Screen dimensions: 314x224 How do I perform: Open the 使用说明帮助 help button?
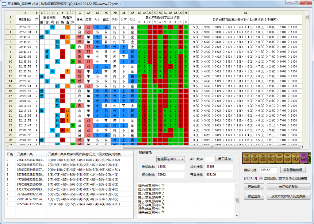click(x=288, y=187)
